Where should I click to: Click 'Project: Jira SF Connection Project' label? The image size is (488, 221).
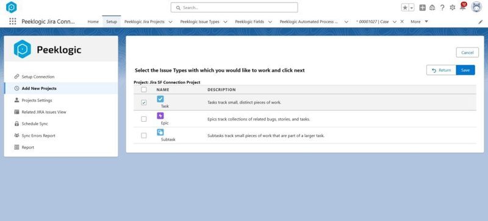[x=167, y=82]
